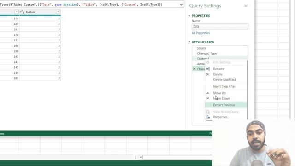Image resolution: width=295 pixels, height=166 pixels.
Task: Select the cell with value 116
Action: coord(10,18)
